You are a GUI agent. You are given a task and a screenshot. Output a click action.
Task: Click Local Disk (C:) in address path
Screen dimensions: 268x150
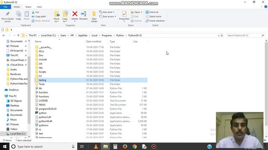tap(49, 35)
